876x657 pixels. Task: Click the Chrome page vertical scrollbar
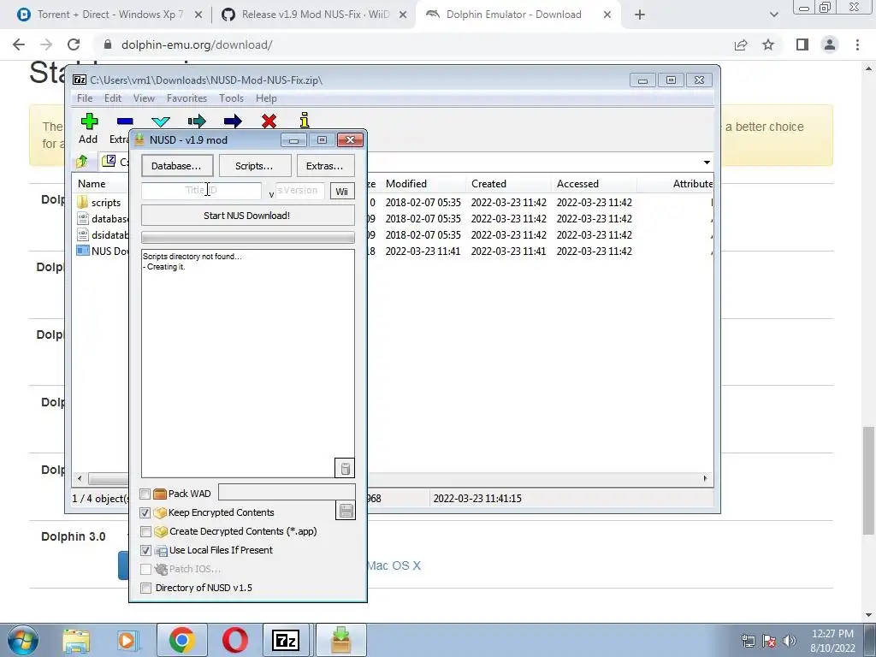tap(868, 481)
